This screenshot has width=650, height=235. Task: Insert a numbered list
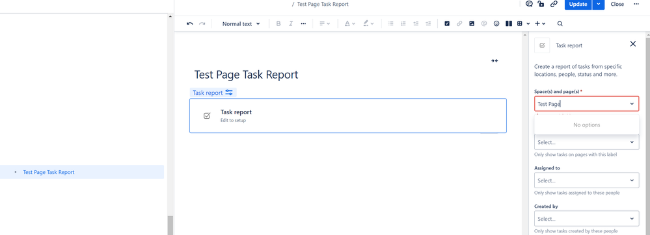point(403,23)
